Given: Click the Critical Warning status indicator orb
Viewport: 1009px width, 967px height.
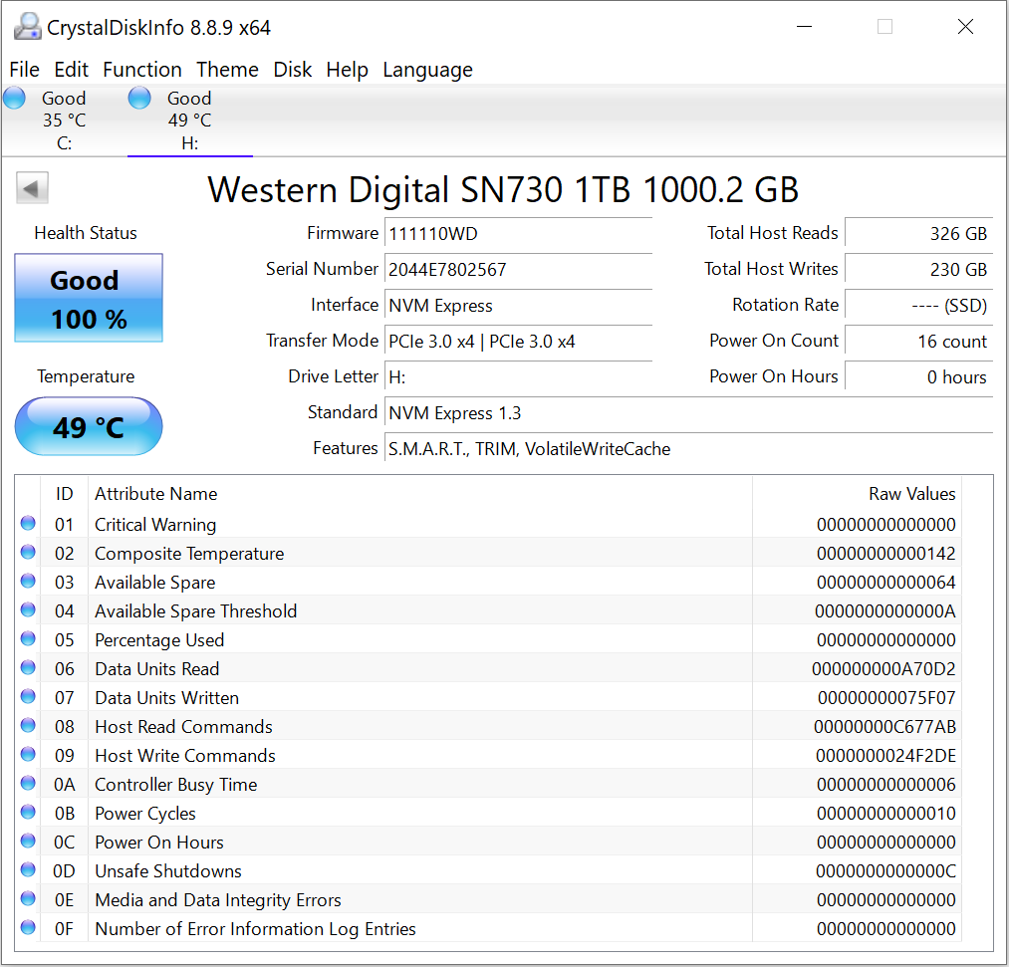Looking at the screenshot, I should pos(28,524).
